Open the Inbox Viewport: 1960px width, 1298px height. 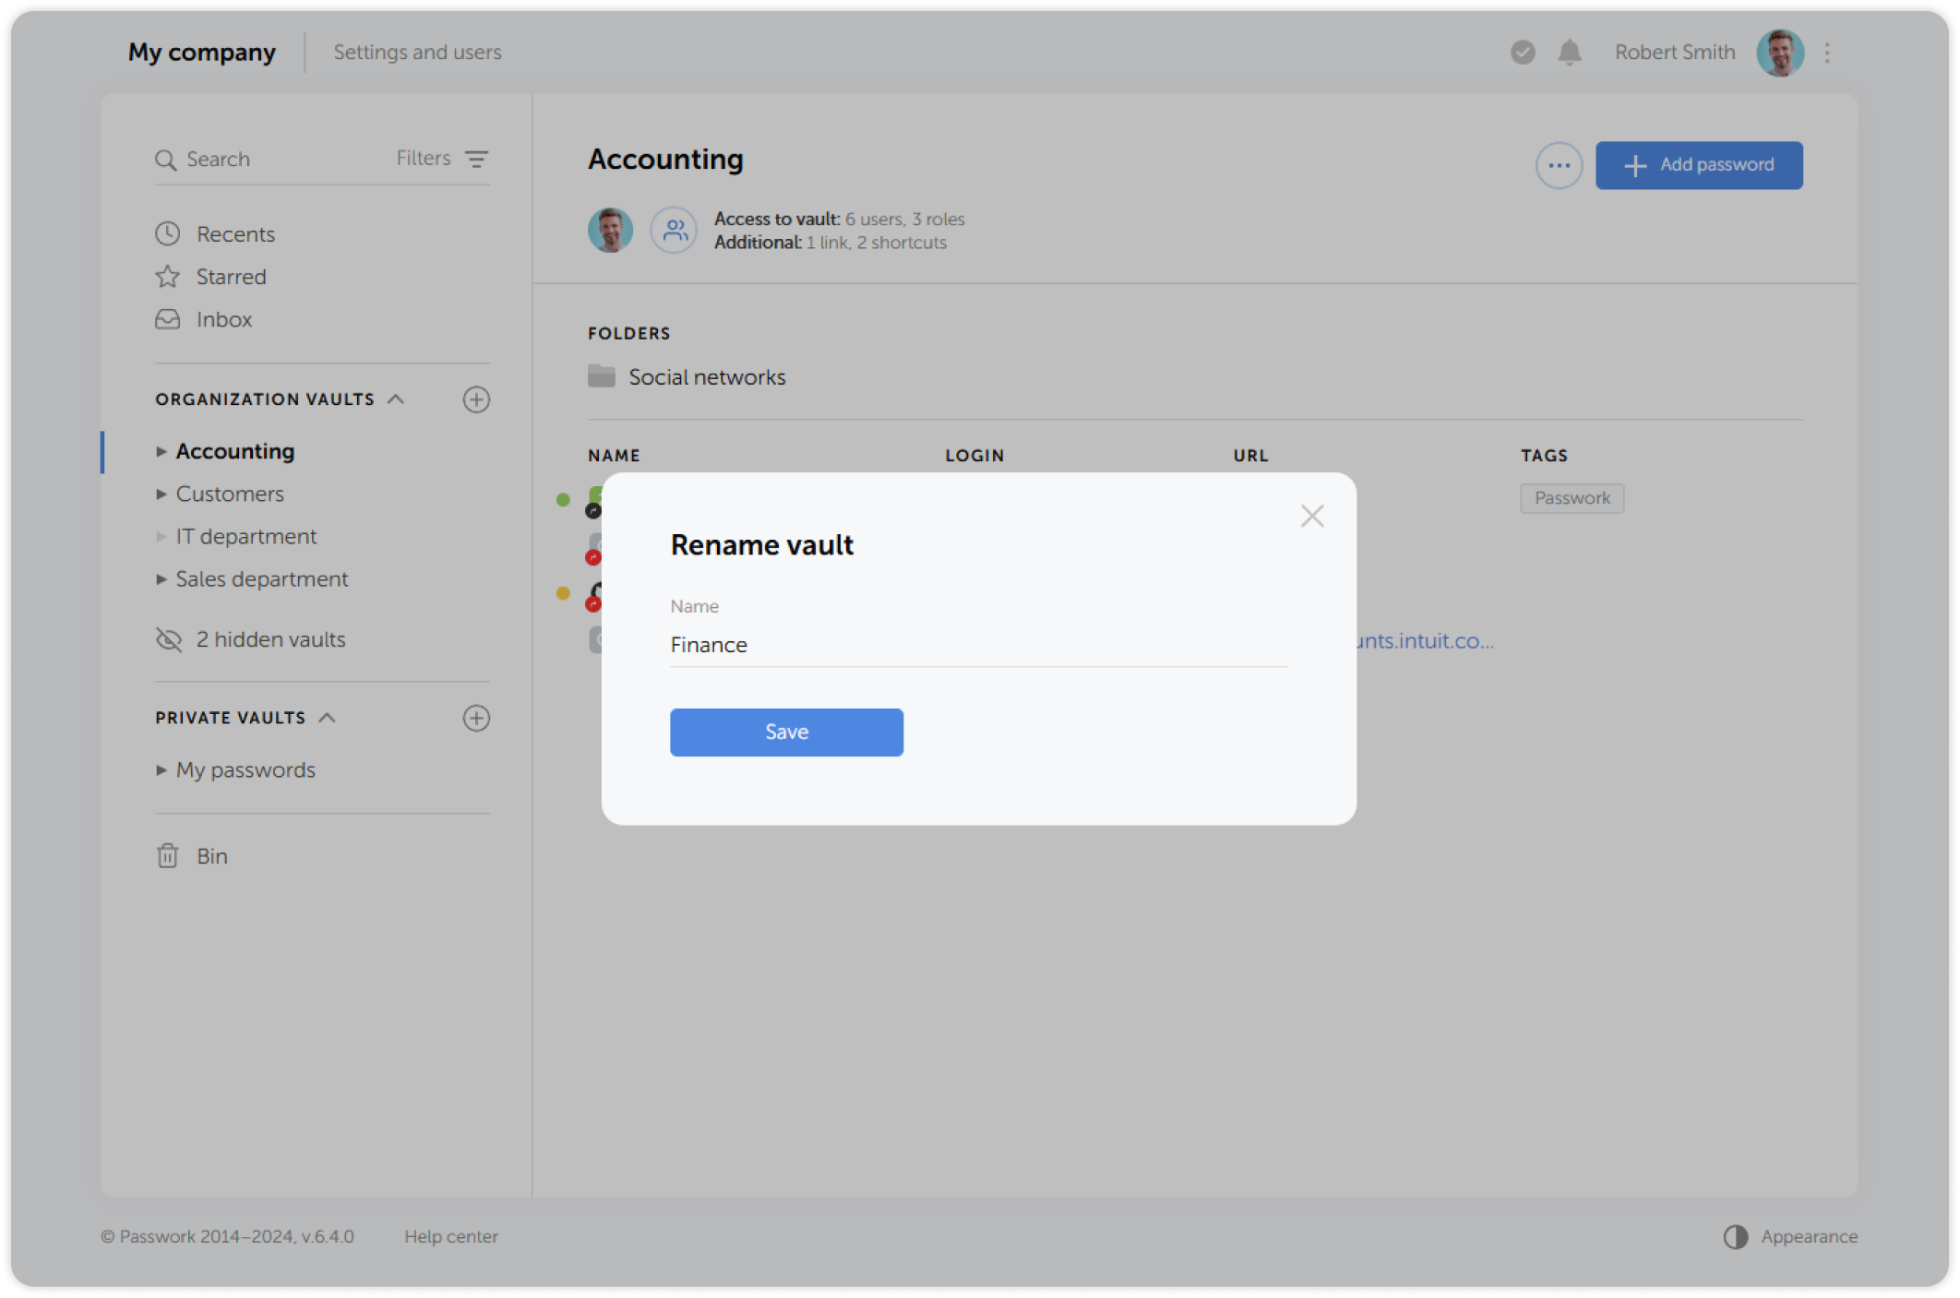pyautogui.click(x=223, y=319)
